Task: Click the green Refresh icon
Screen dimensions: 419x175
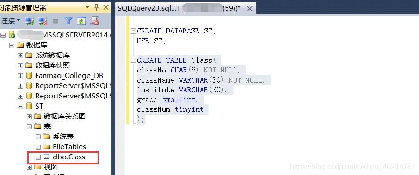Action: tap(81, 21)
